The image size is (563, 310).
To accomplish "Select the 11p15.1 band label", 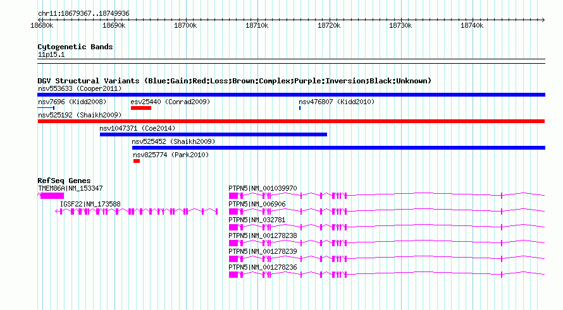I will [x=51, y=54].
